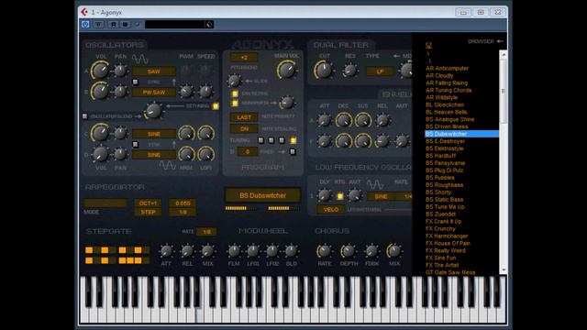Open the Note Stealing selector ON

pyautogui.click(x=244, y=128)
